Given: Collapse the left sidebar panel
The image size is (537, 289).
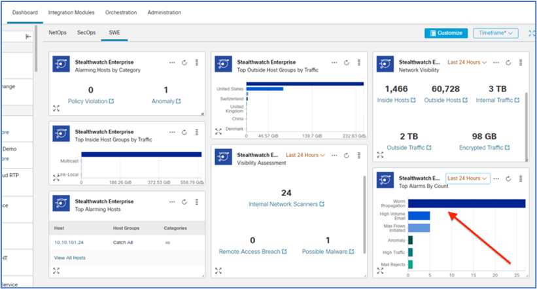Looking at the screenshot, I should pos(28,37).
